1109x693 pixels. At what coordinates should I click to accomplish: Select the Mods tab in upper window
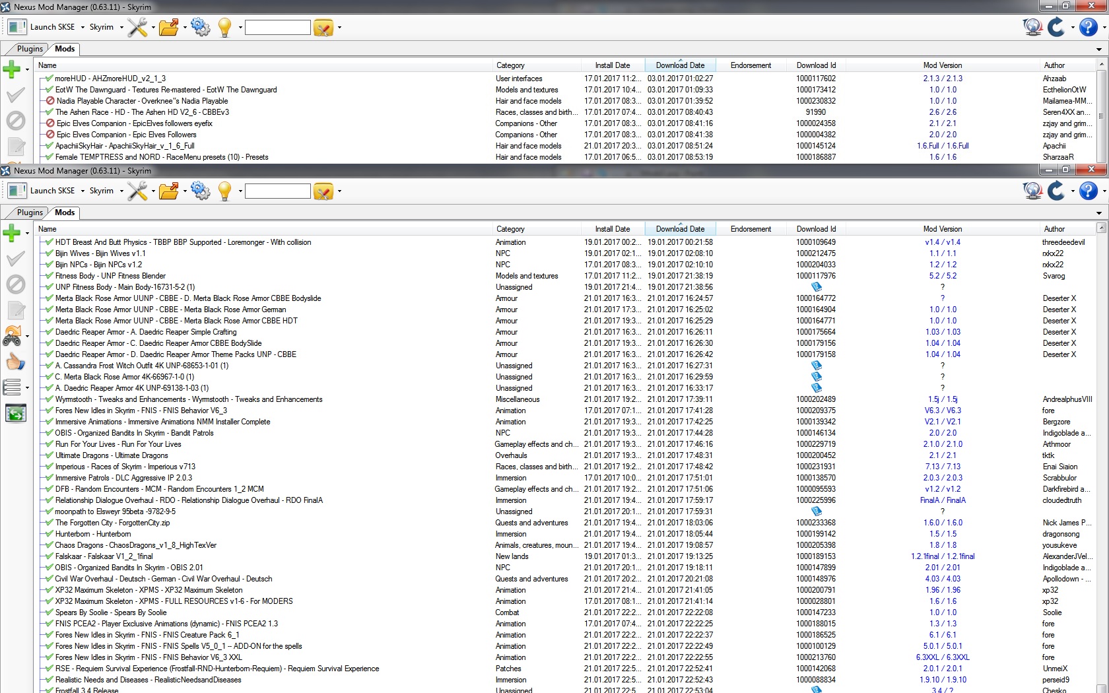65,49
